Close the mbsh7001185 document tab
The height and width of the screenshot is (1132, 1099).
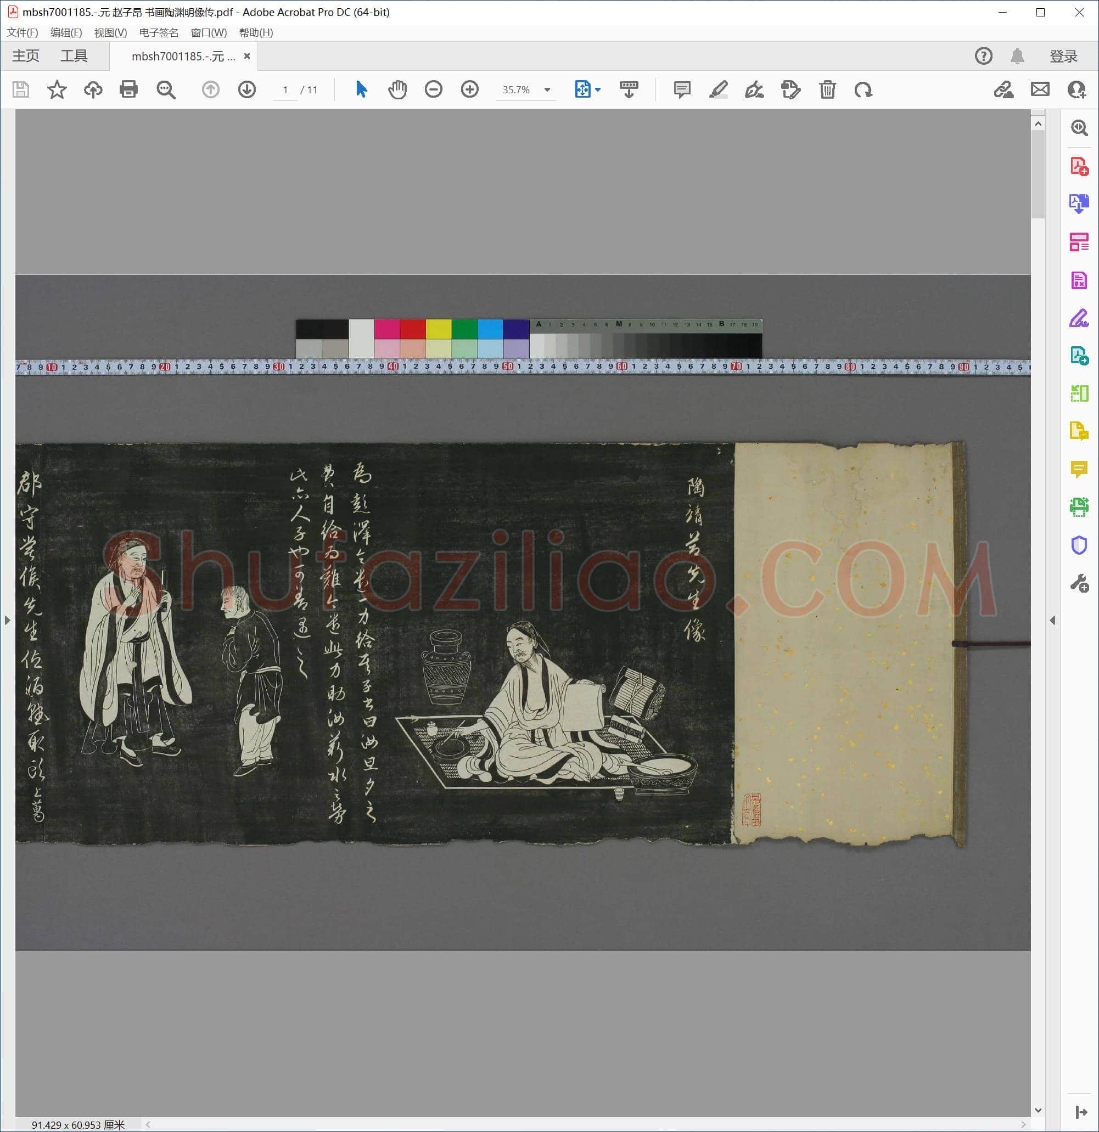pos(246,56)
